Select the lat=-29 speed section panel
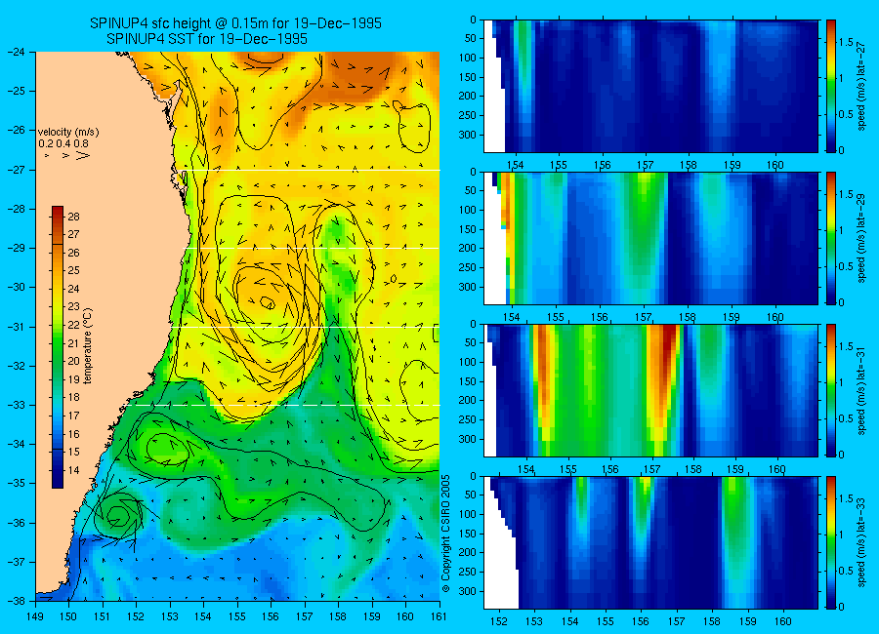The height and width of the screenshot is (634, 879). click(650, 238)
